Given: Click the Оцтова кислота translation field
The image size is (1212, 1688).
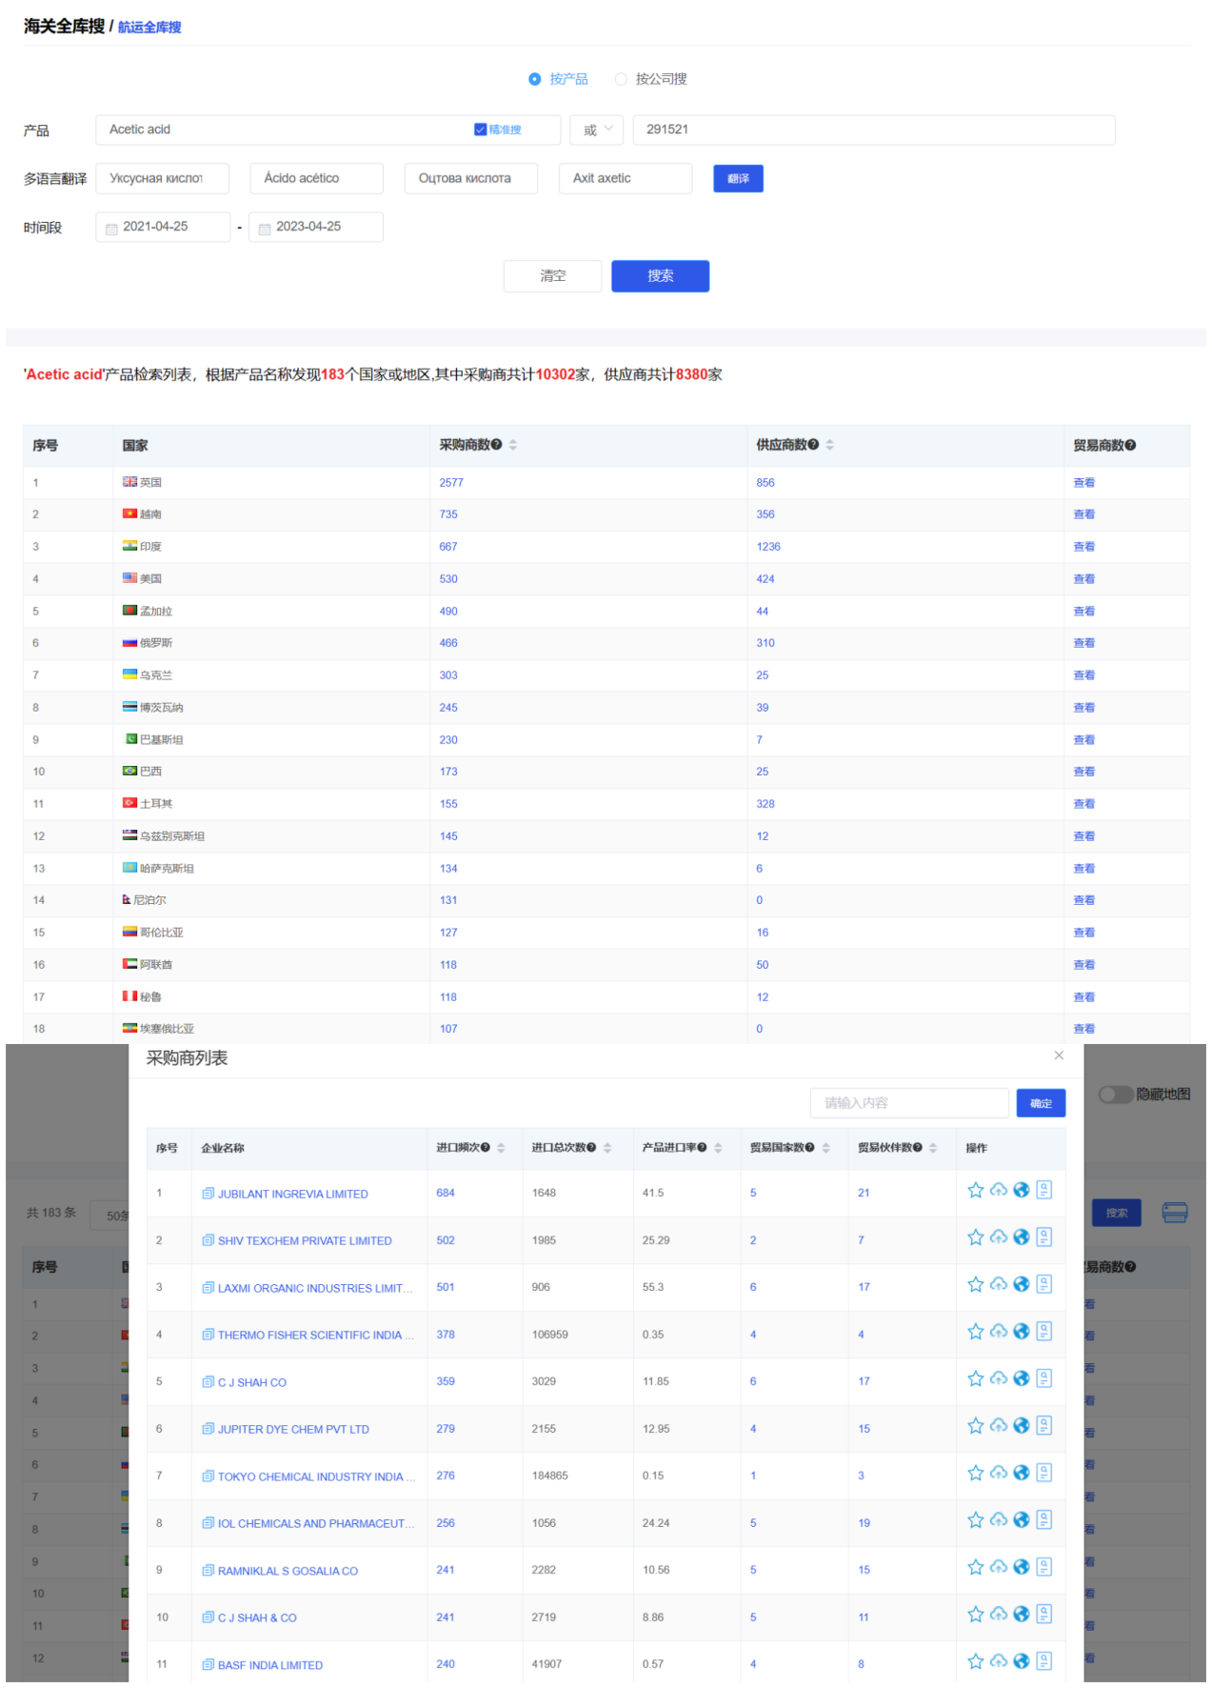Looking at the screenshot, I should tap(471, 179).
